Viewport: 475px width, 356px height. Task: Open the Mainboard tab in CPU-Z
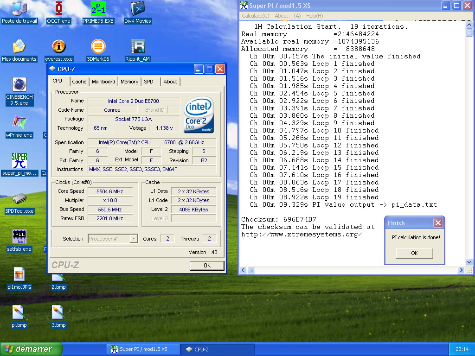(103, 82)
